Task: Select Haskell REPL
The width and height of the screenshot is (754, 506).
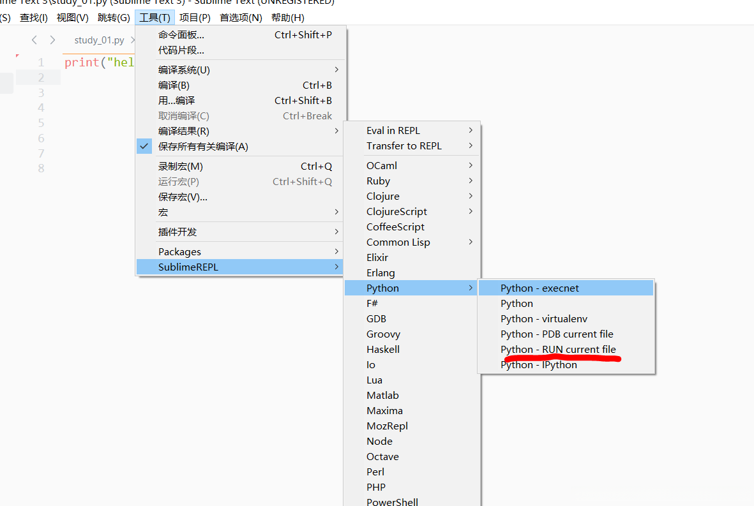Action: pyautogui.click(x=412, y=349)
